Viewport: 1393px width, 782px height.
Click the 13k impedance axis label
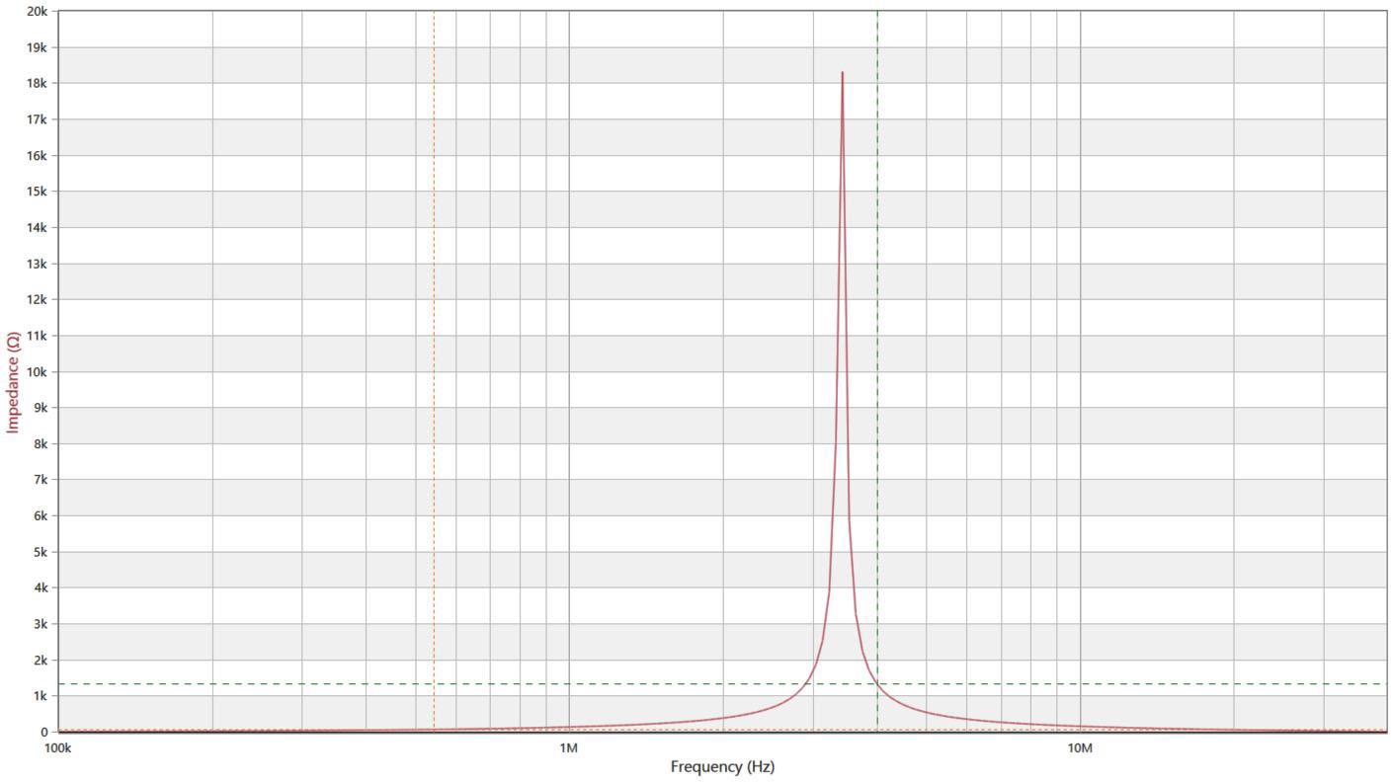(x=38, y=264)
